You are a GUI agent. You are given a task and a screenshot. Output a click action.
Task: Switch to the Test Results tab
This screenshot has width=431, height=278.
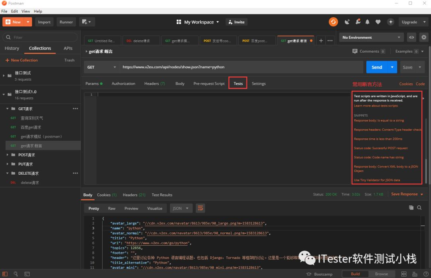pyautogui.click(x=162, y=195)
